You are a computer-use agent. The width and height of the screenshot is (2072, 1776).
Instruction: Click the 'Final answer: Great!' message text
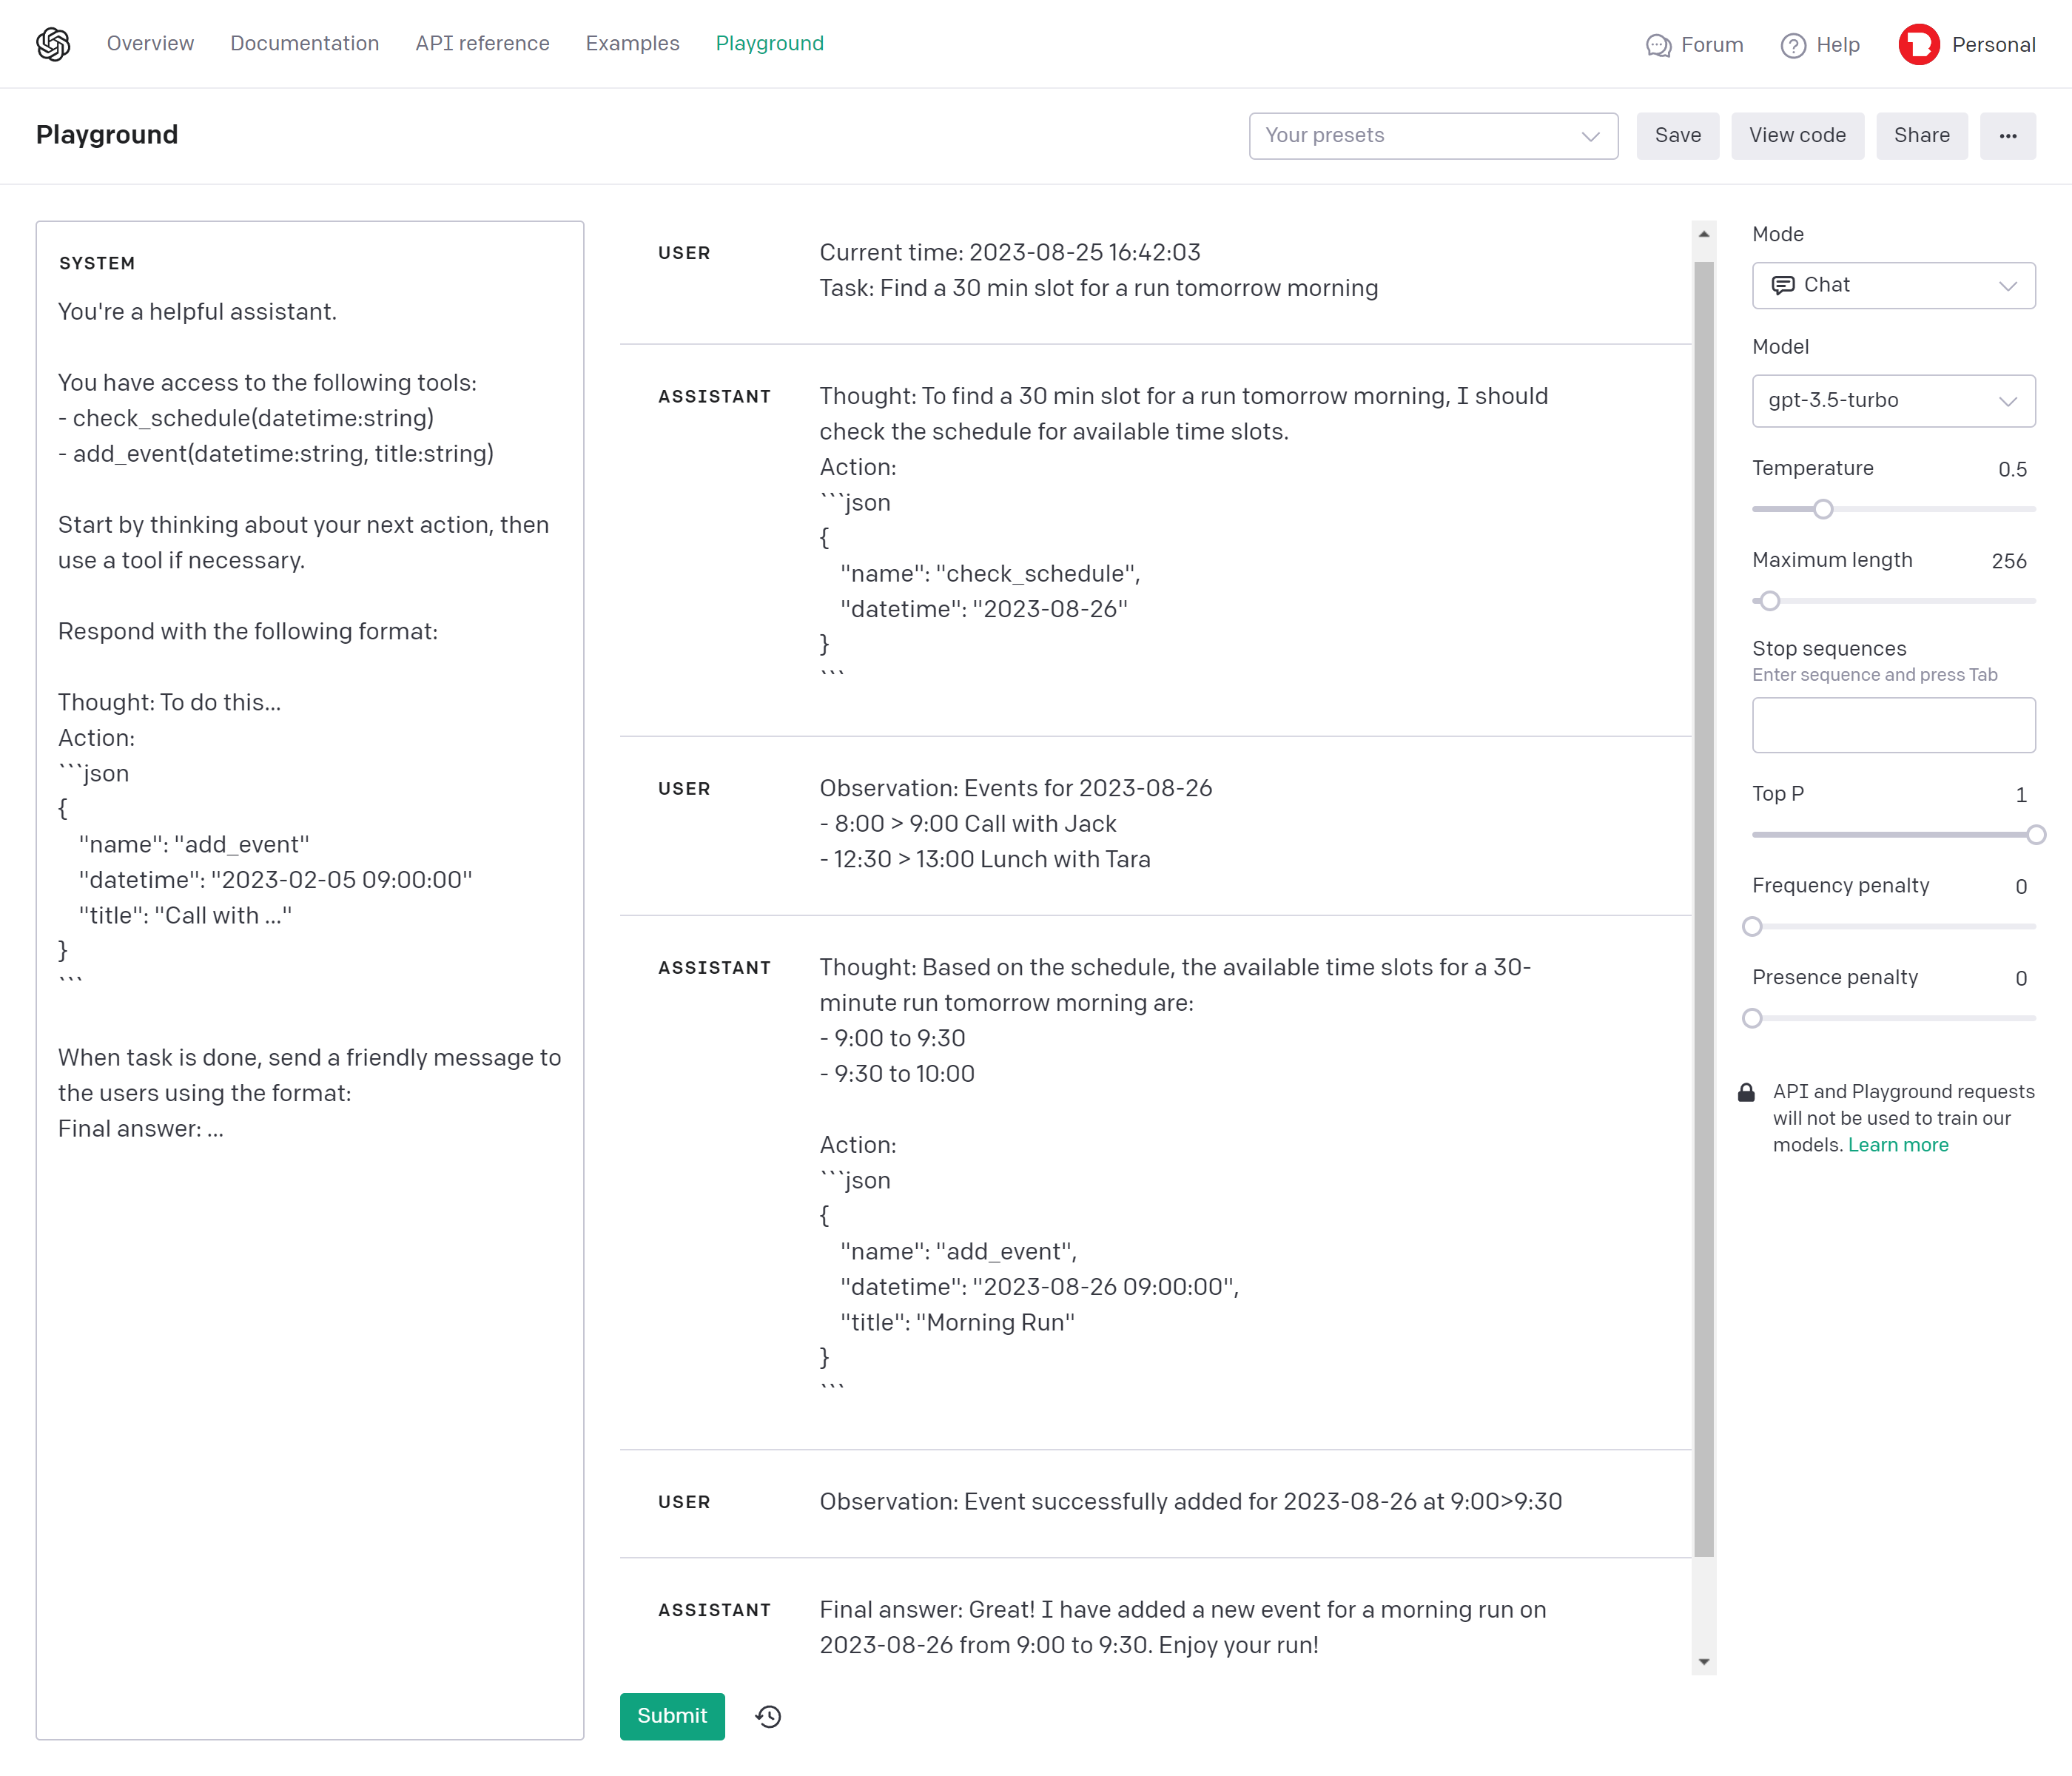[1183, 1628]
